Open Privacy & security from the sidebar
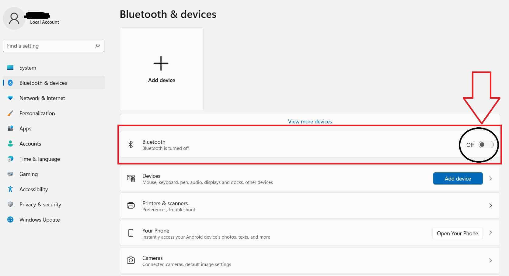509x276 pixels. pyautogui.click(x=40, y=205)
